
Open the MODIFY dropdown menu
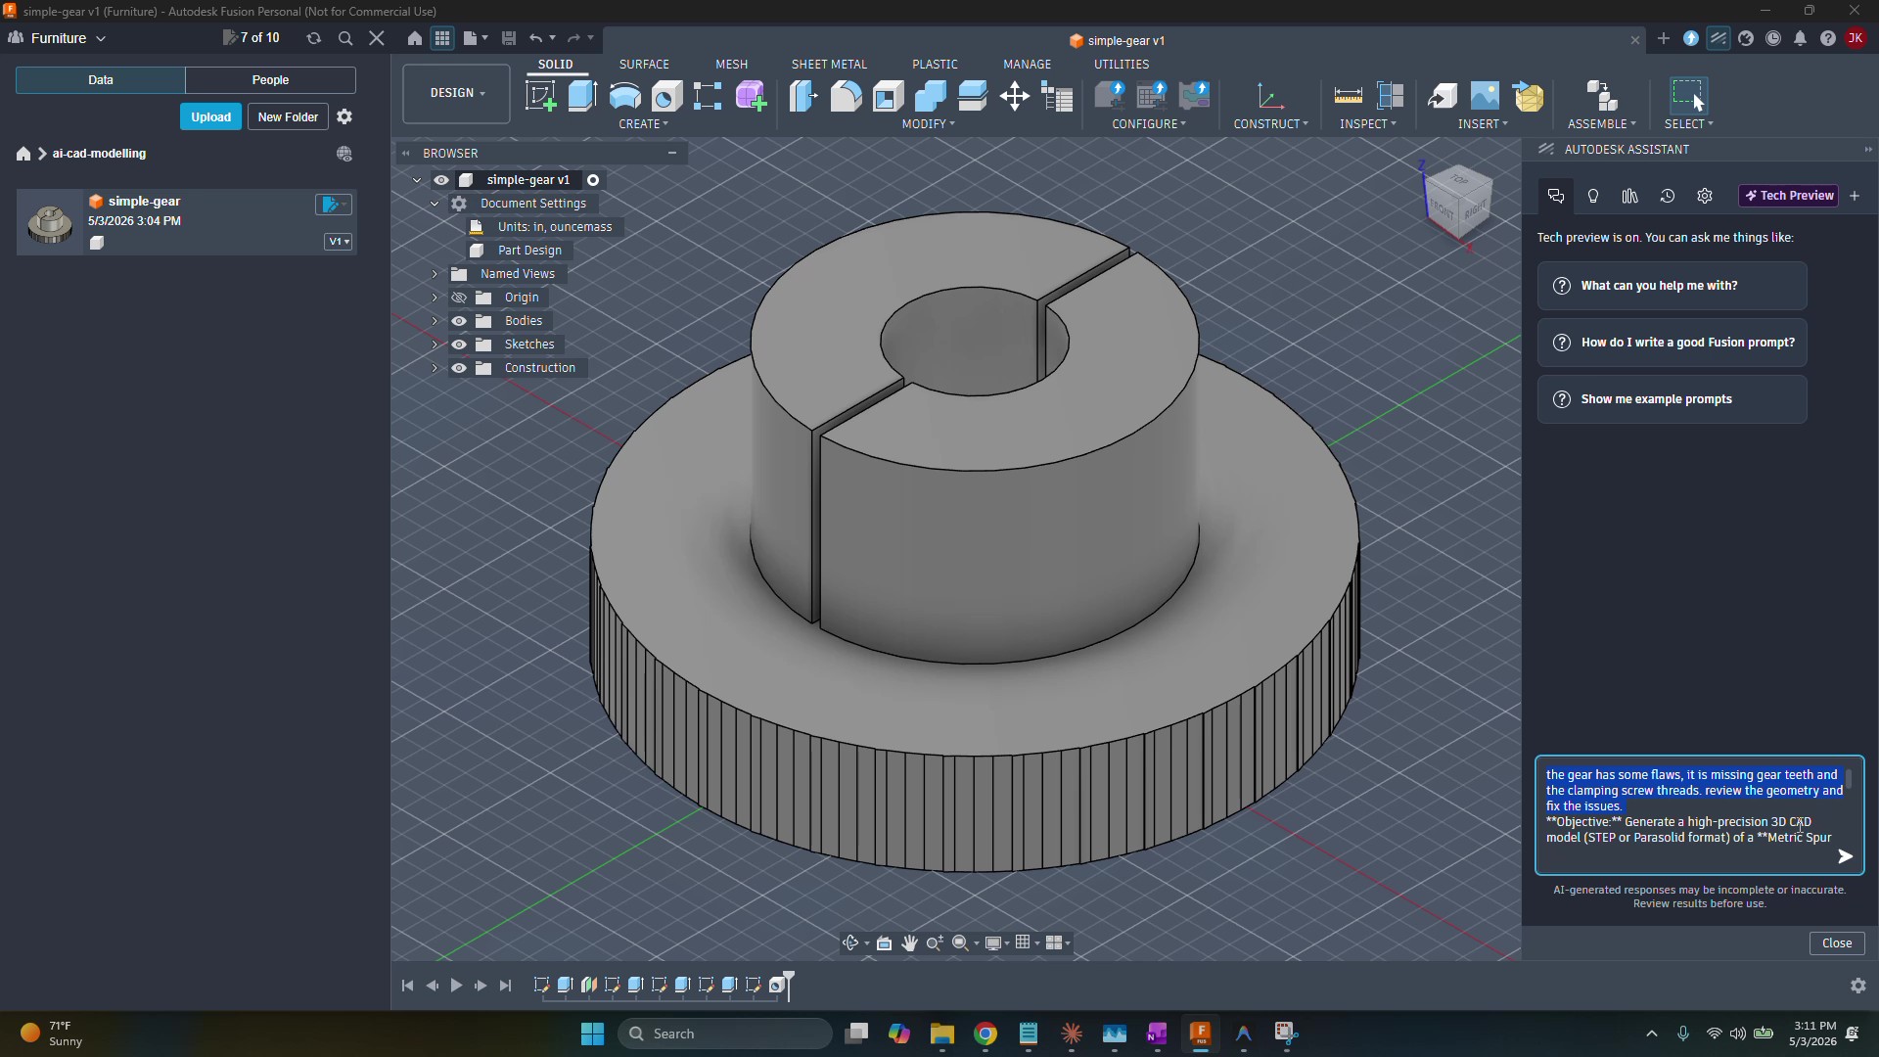coord(928,124)
